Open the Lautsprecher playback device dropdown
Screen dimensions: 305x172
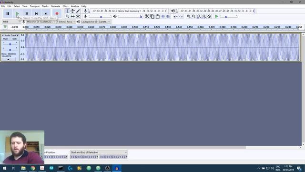click(96, 21)
